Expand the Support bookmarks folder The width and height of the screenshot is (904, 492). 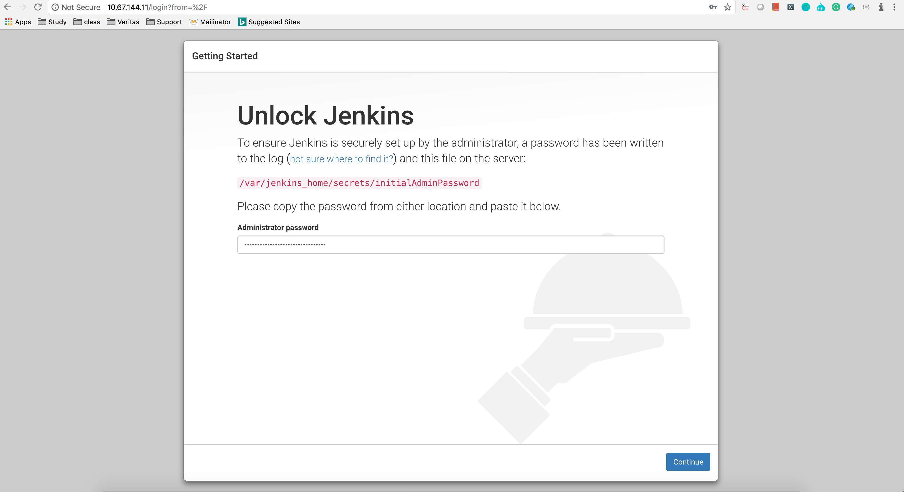coord(164,22)
